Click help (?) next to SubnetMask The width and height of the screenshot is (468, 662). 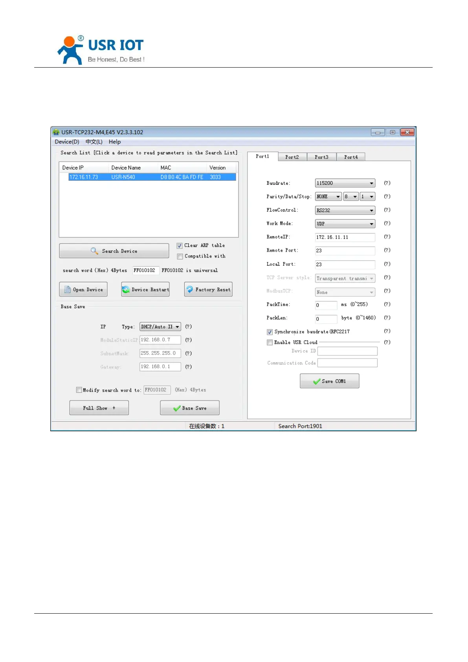[x=189, y=353]
